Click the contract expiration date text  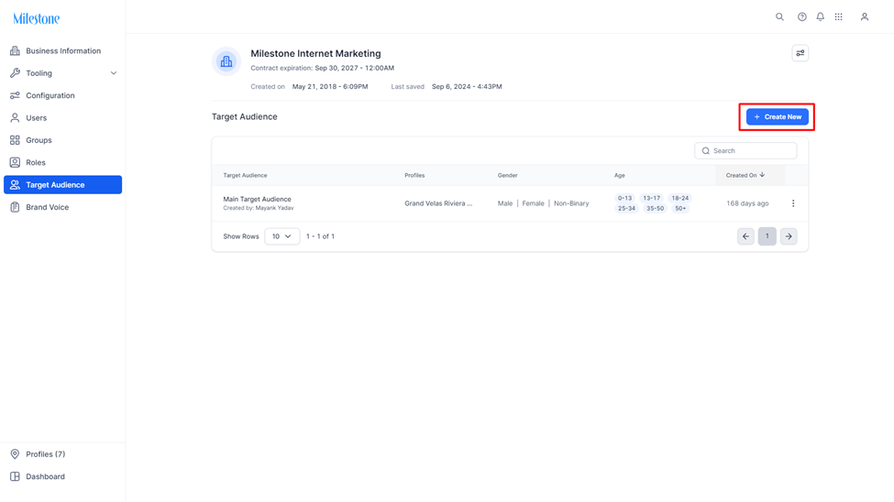click(355, 68)
